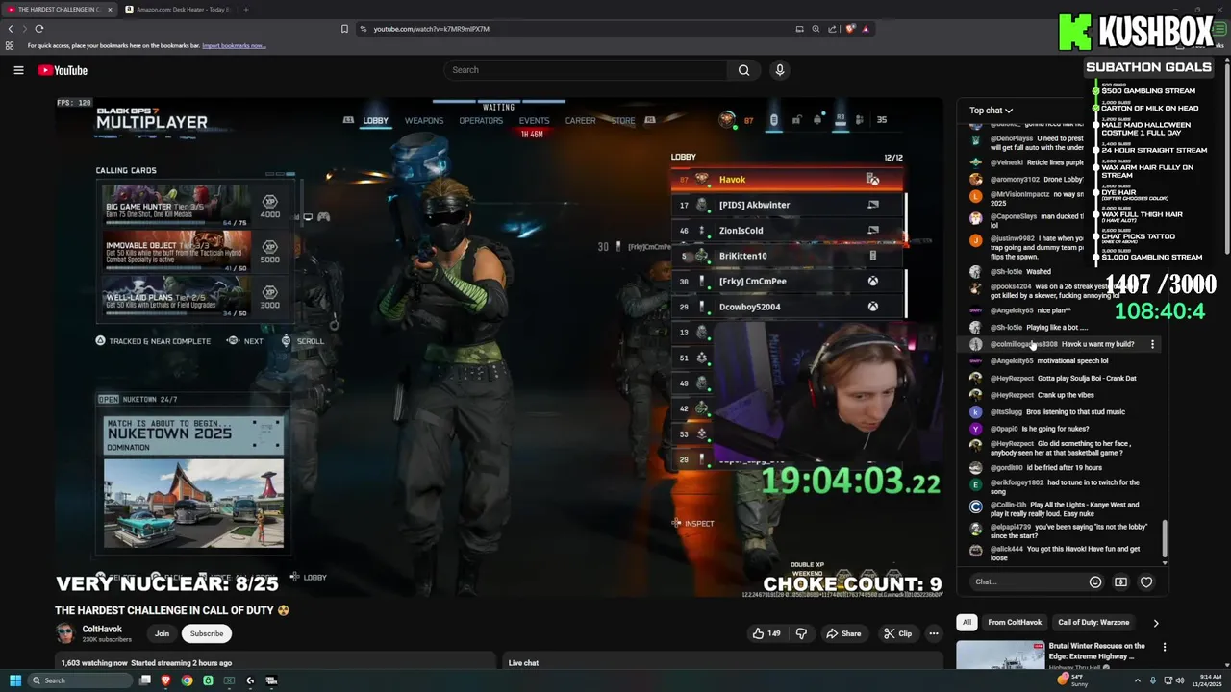Screen dimensions: 1231x692
Task: Select the All chip in related videos
Action: [967, 623]
